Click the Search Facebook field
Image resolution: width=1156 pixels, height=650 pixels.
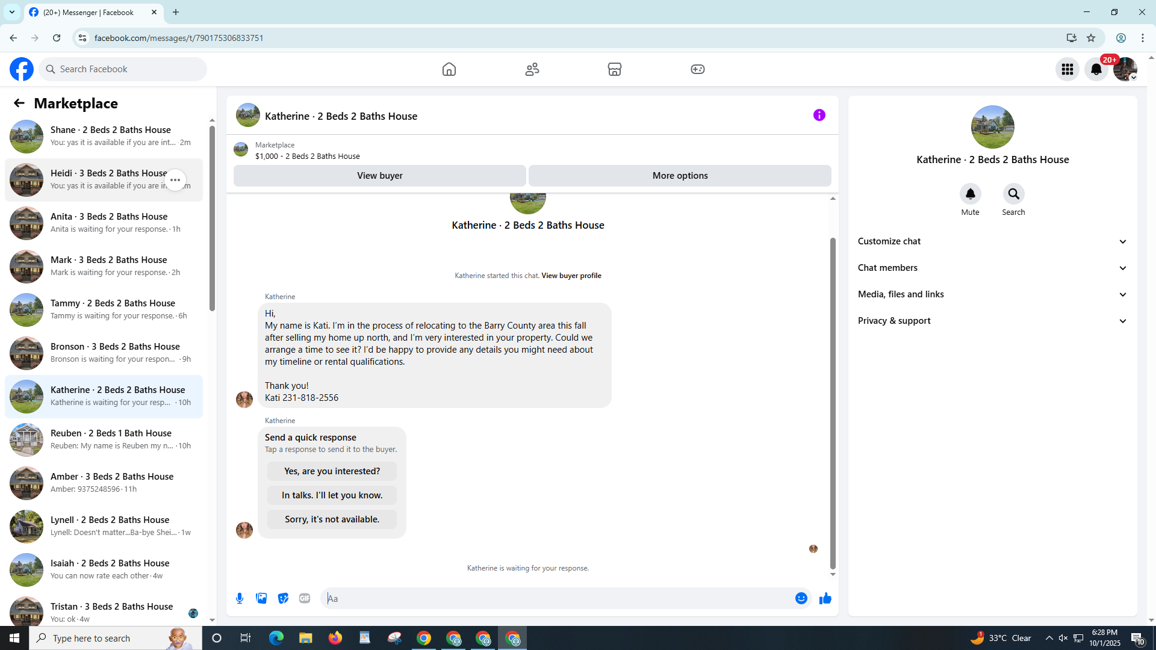click(x=123, y=69)
